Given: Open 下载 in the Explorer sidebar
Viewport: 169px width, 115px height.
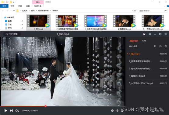Looking at the screenshot, I should click(10, 25).
